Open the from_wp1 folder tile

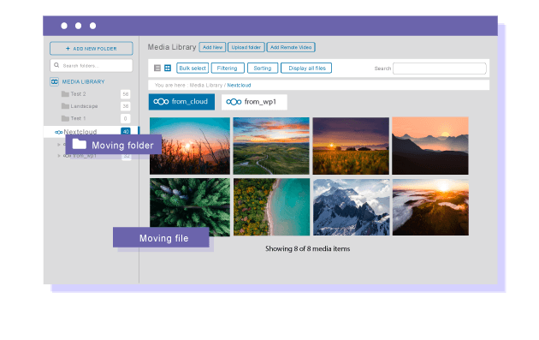(254, 102)
